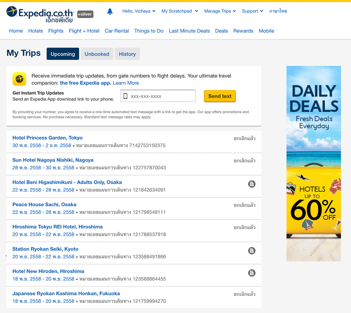Open the My Scratchpad dropdown
351x313 pixels.
(x=180, y=11)
